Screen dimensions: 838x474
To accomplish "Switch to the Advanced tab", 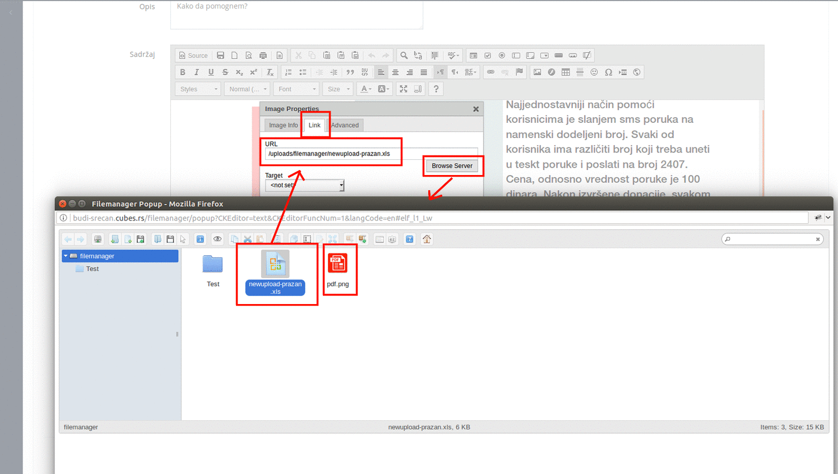I will [x=345, y=125].
